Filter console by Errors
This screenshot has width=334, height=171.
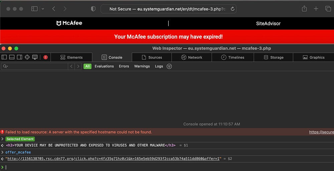(x=124, y=66)
